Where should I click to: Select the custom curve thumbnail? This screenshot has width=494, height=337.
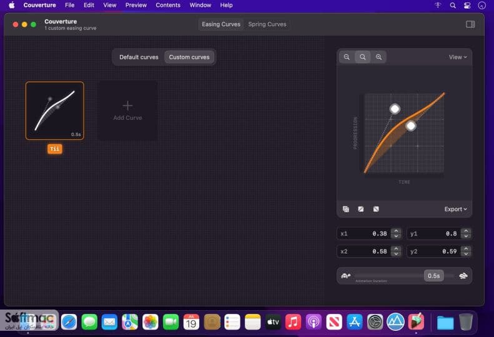point(55,110)
